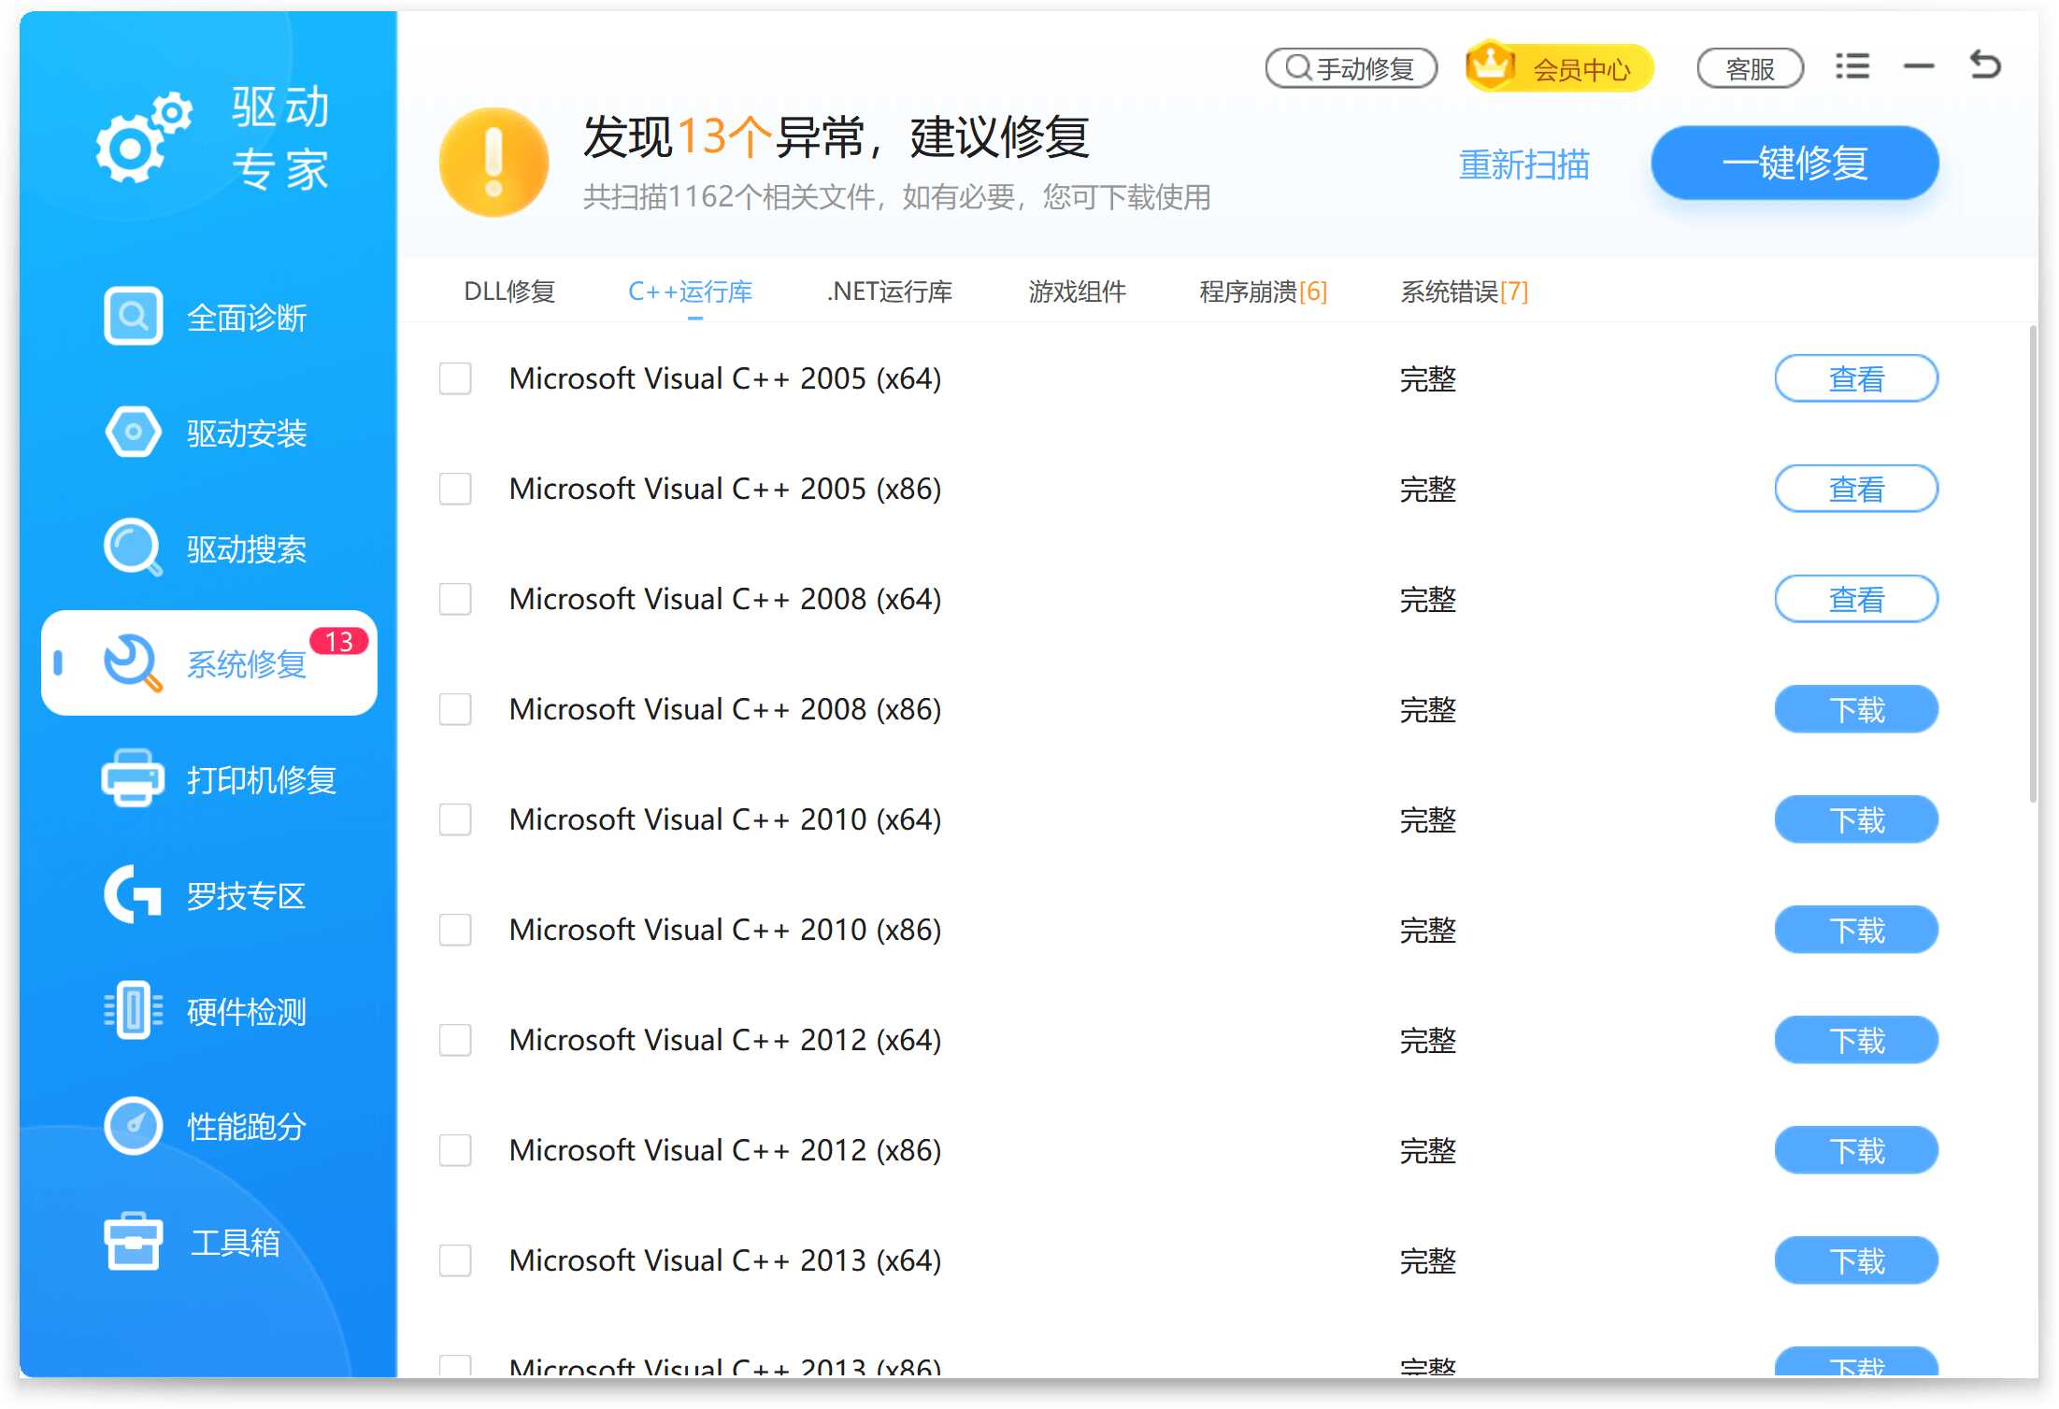Select the 工具箱 sidebar label
The image size is (2059, 1409).
click(x=236, y=1243)
